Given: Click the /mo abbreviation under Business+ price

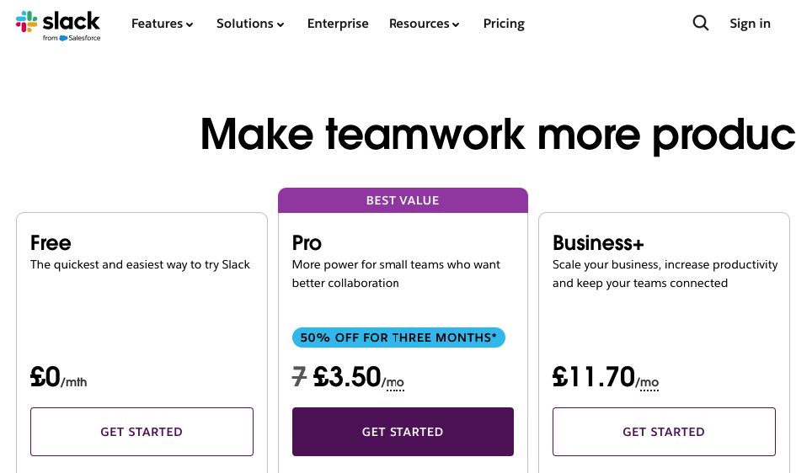Looking at the screenshot, I should pyautogui.click(x=648, y=382).
